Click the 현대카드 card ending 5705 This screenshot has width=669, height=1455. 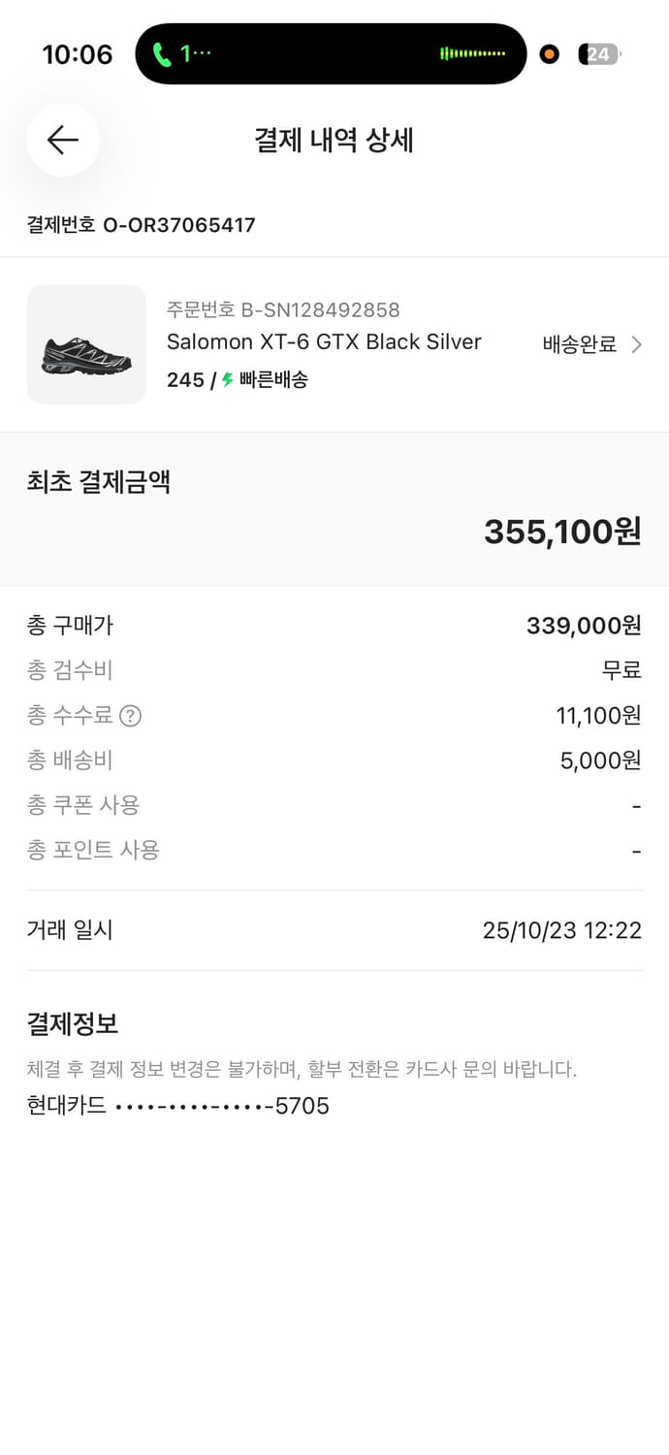click(x=177, y=1106)
